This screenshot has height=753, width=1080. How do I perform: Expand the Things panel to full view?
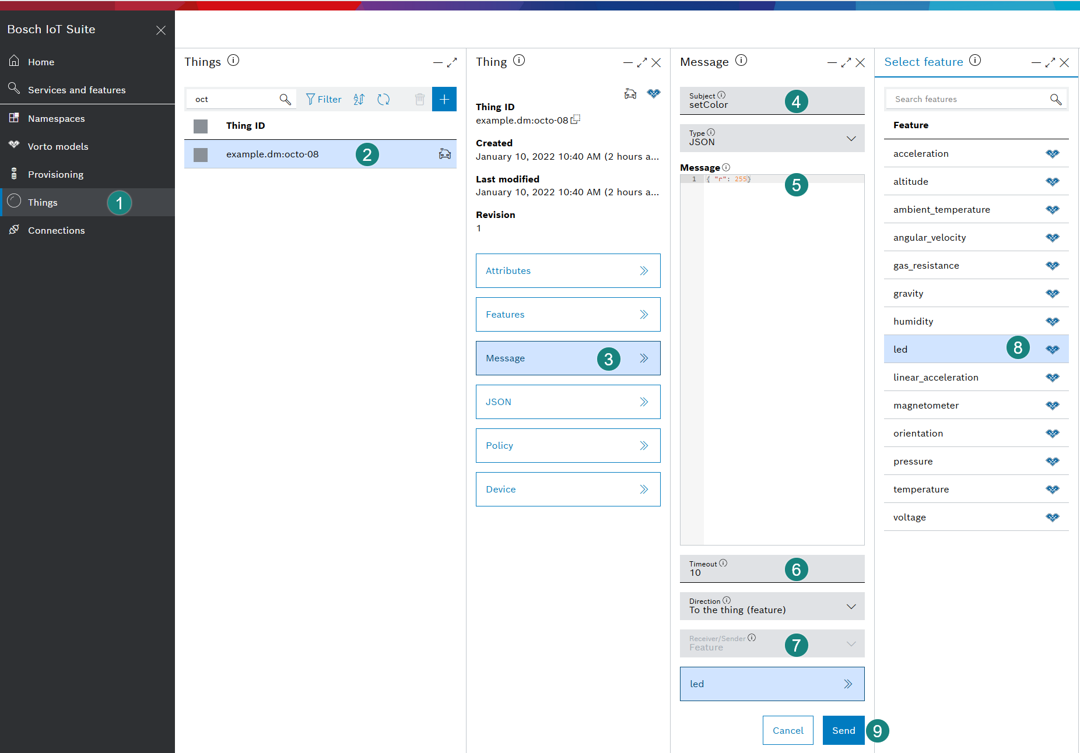[452, 62]
